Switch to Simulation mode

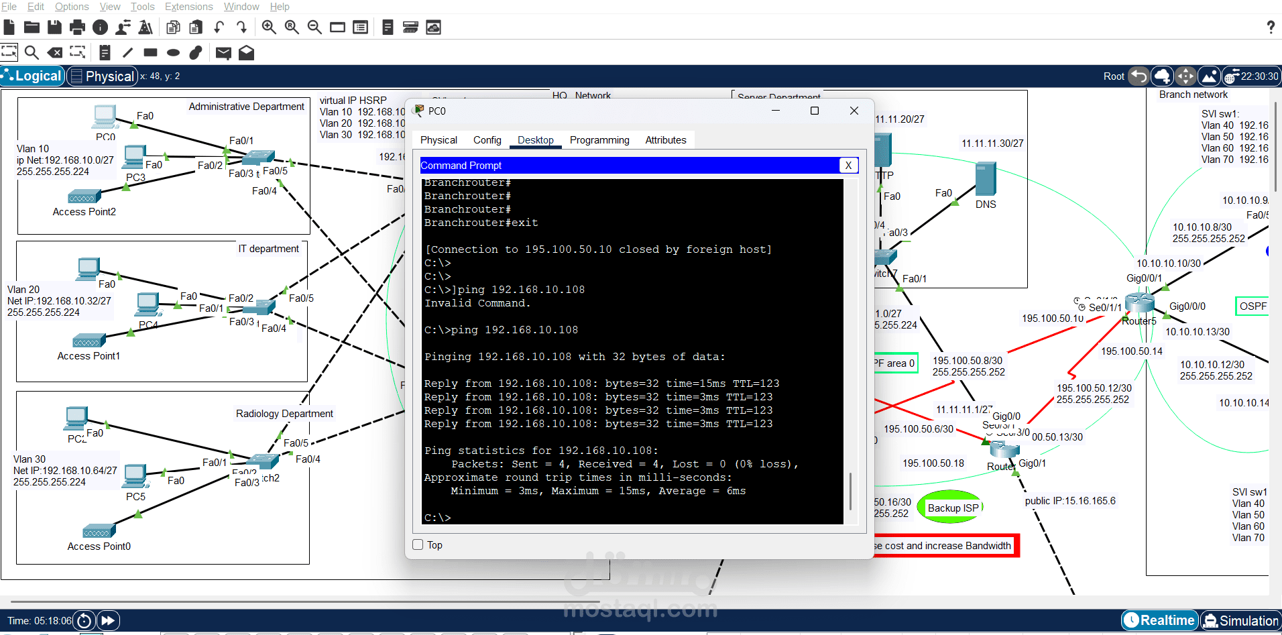(1241, 621)
